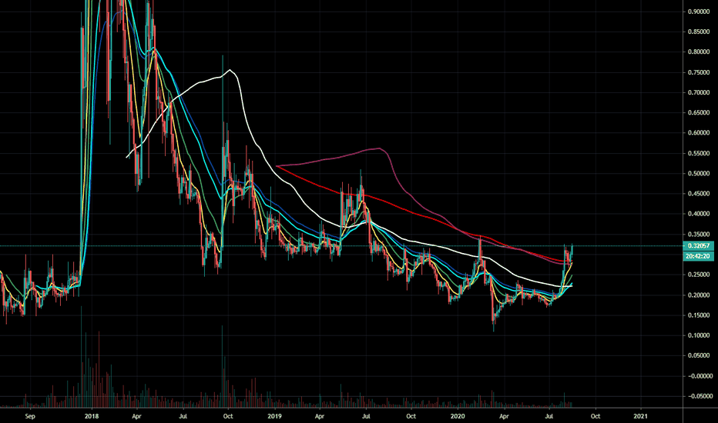Click the 0.35000 price axis label

click(x=700, y=234)
